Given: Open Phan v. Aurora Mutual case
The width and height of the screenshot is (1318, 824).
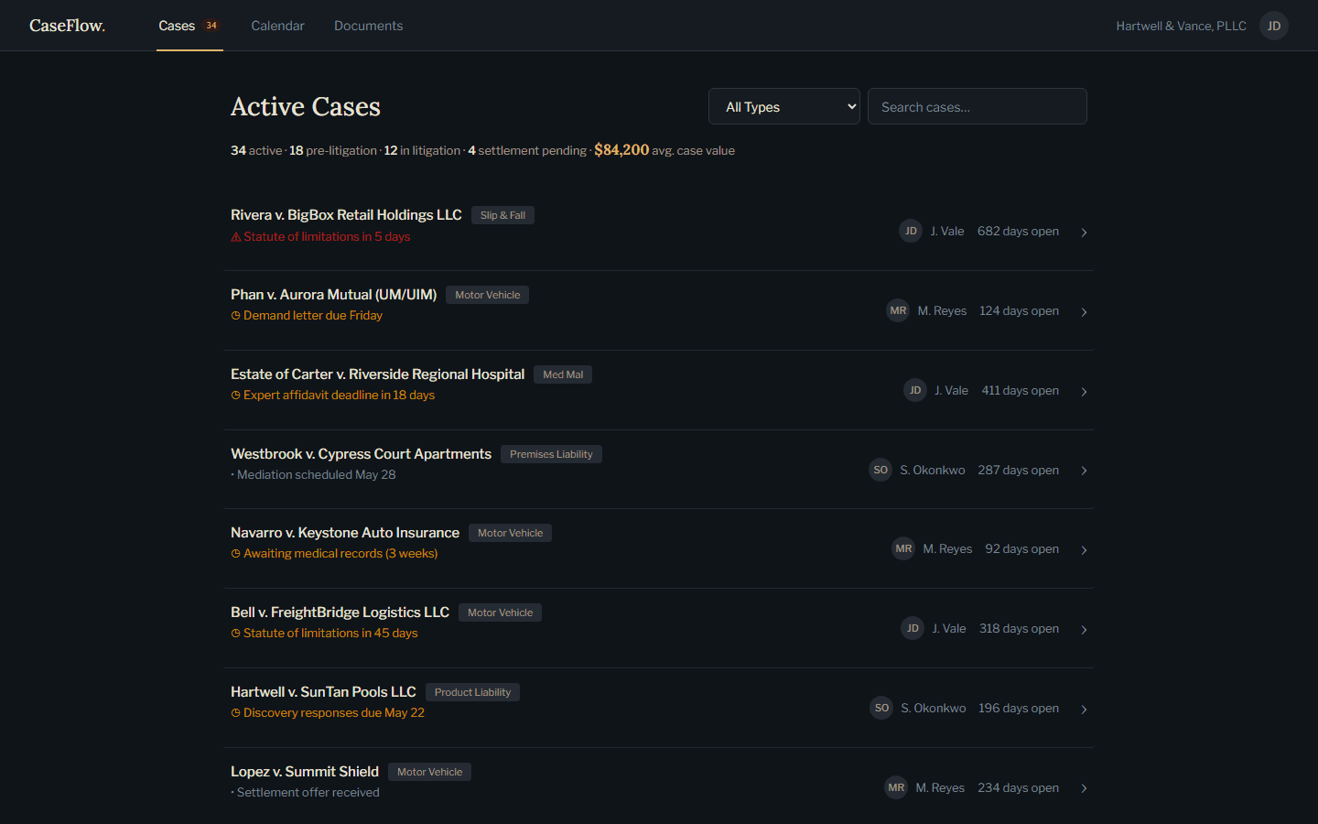Looking at the screenshot, I should [x=659, y=310].
